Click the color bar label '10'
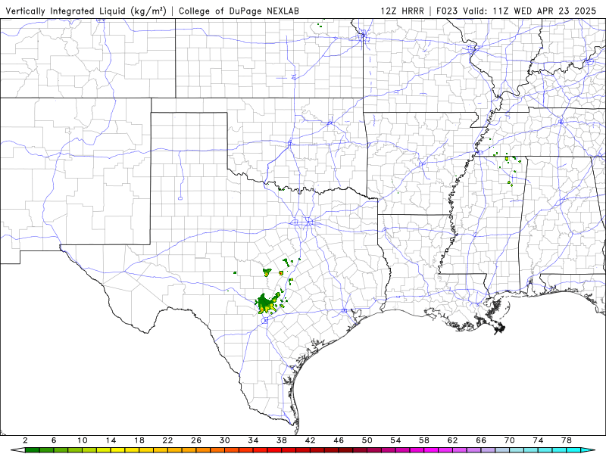 tap(83, 440)
